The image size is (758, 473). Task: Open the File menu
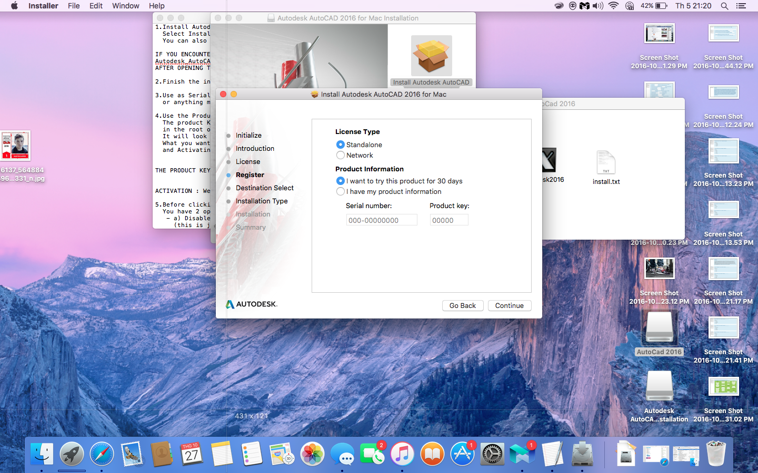74,6
